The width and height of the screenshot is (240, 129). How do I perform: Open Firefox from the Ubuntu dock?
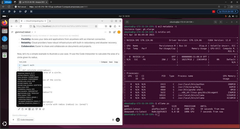pyautogui.click(x=4, y=22)
